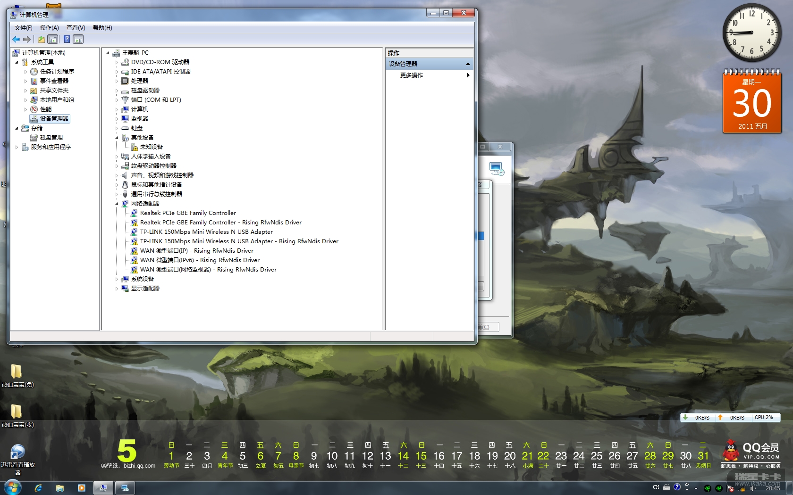Click the blue Back arrow in toolbar
Image resolution: width=793 pixels, height=495 pixels.
pyautogui.click(x=16, y=40)
